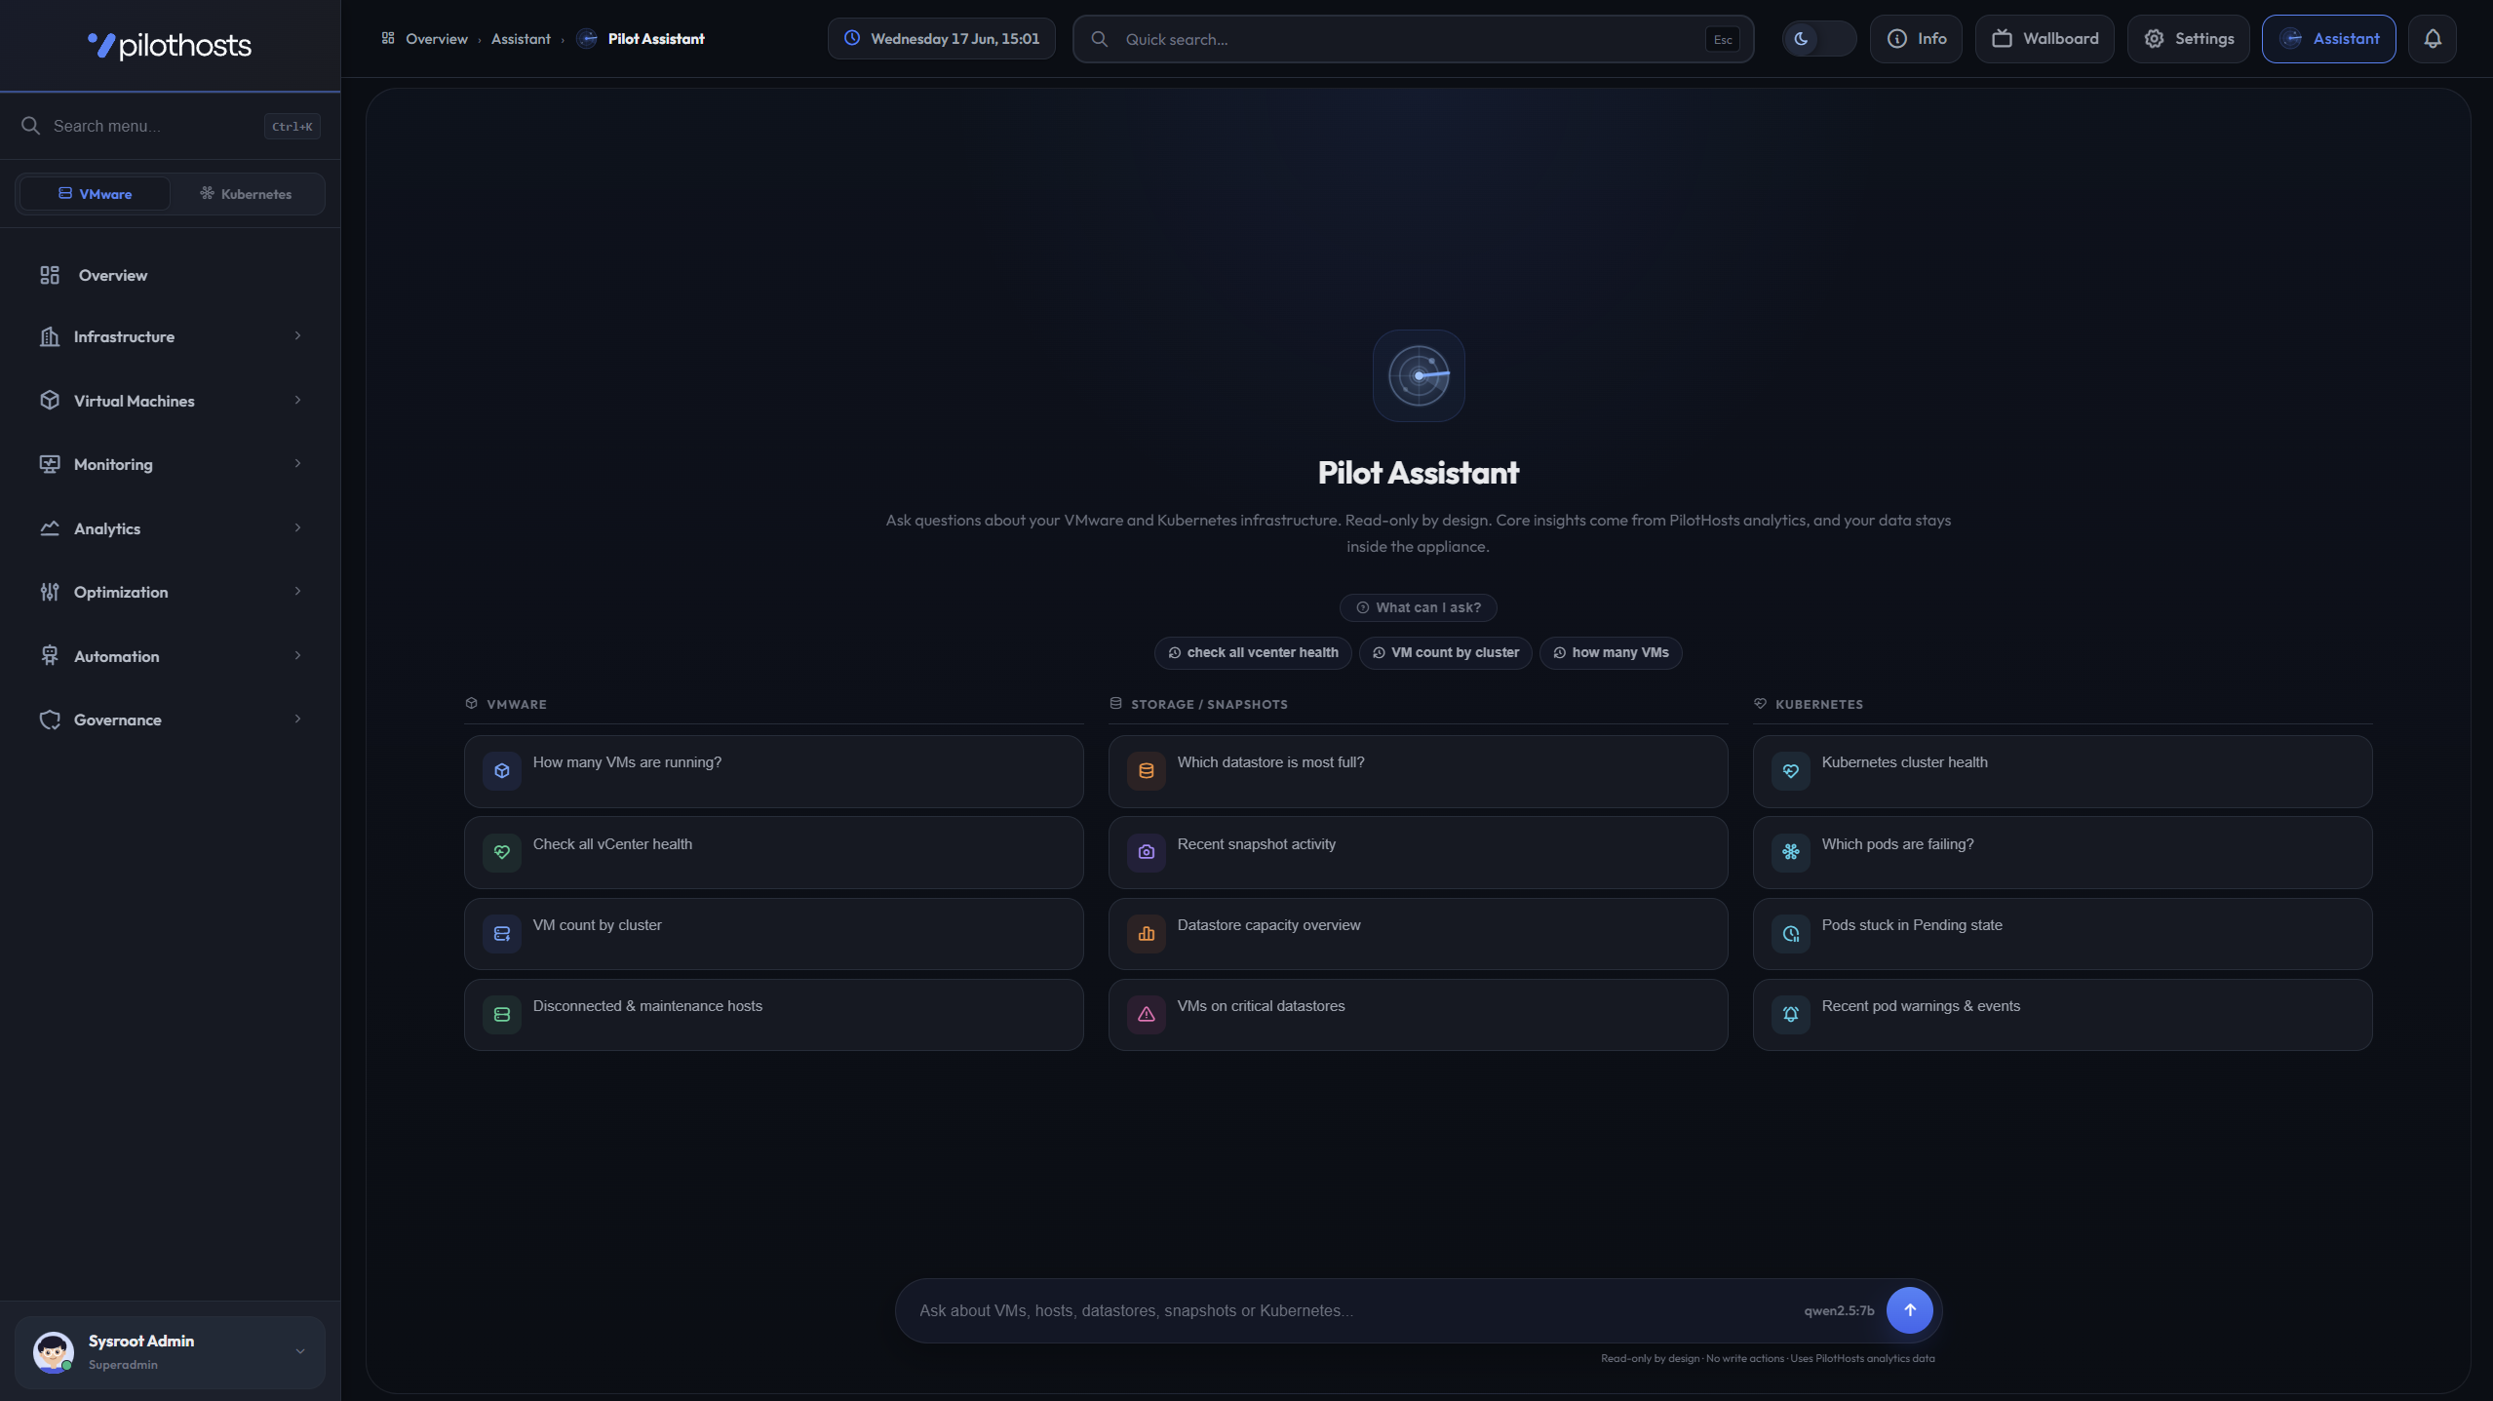
Task: Click the Ctrl+K shortcut hint
Action: [292, 126]
